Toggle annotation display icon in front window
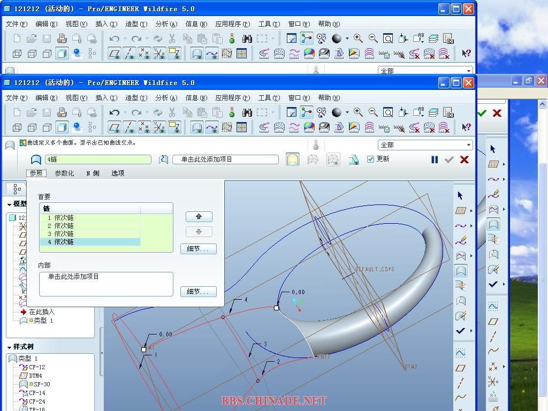The width and height of the screenshot is (548, 411). [174, 127]
